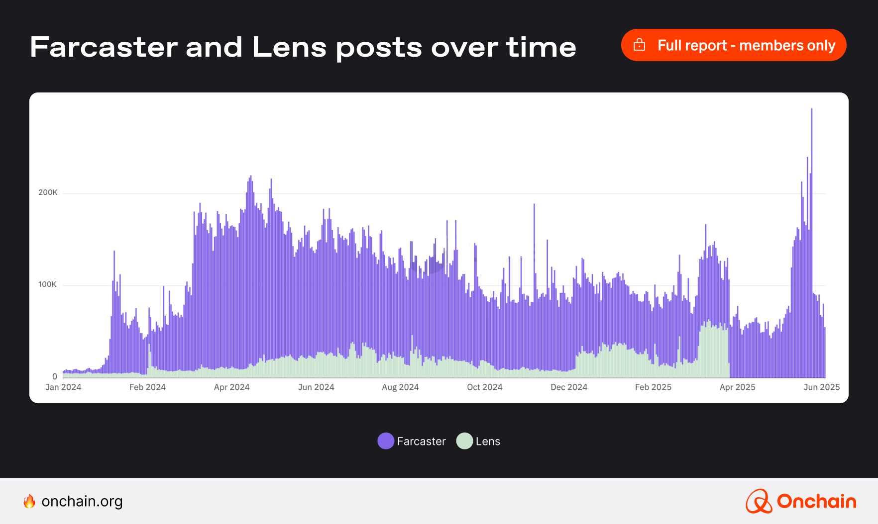The image size is (878, 524).
Task: Click the Apr 2024 axis label
Action: click(x=231, y=387)
